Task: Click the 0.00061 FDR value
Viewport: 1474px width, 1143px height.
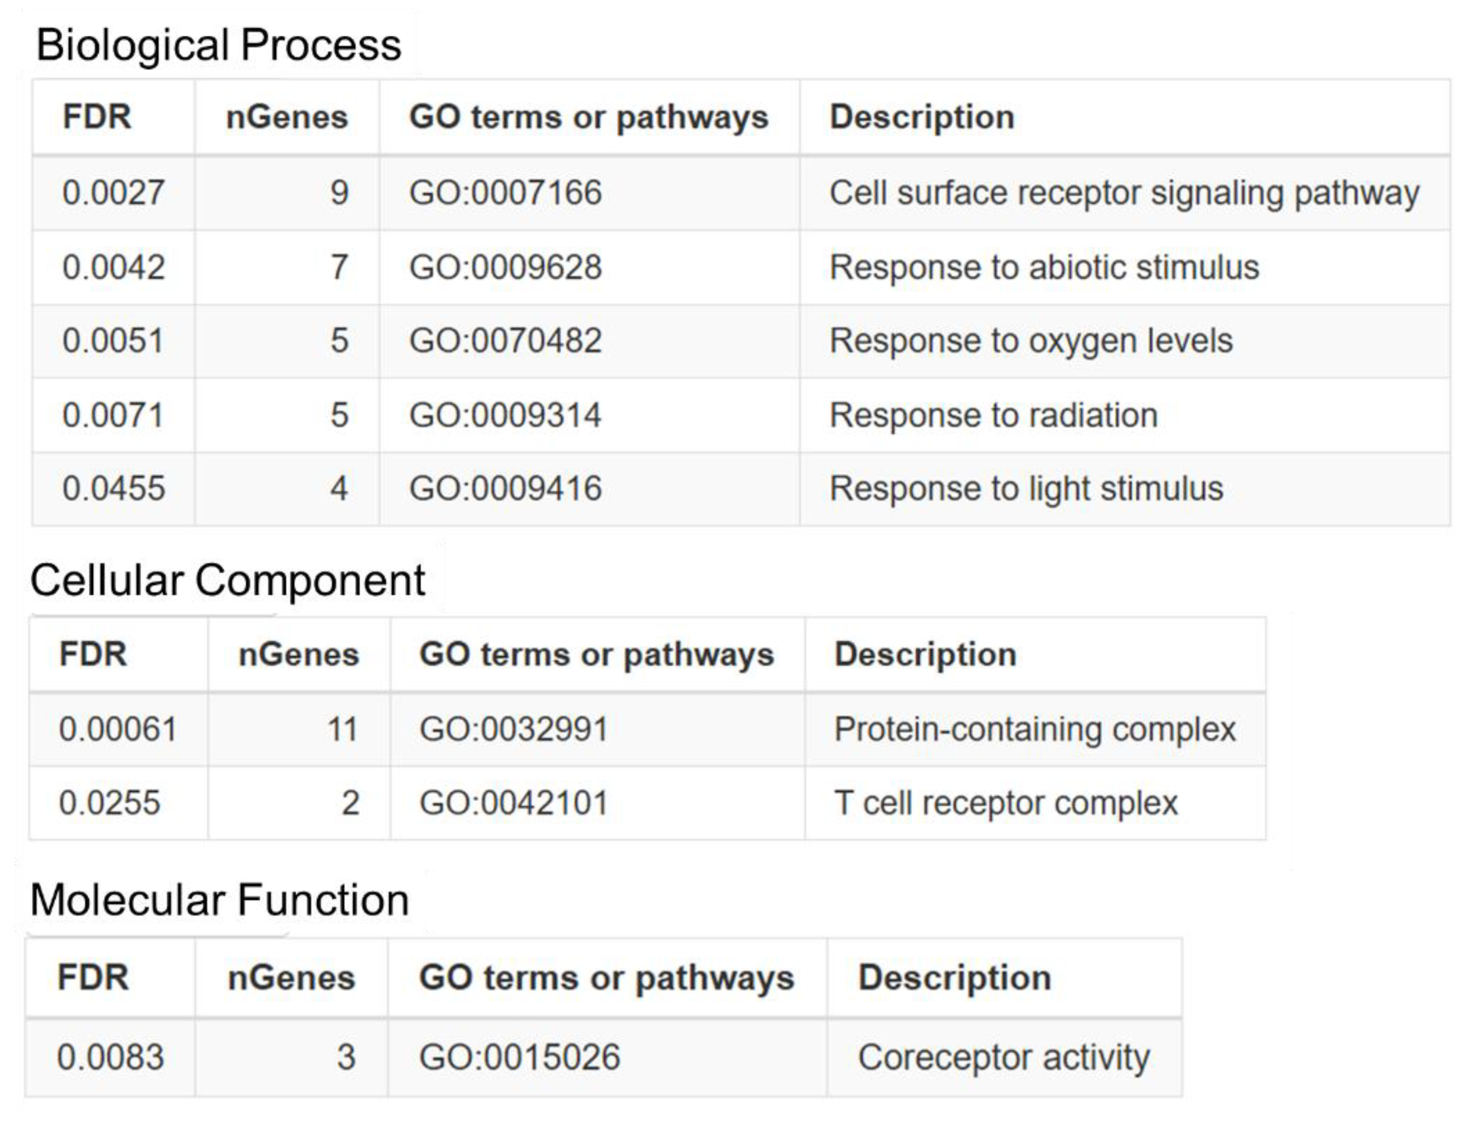Action: [118, 729]
